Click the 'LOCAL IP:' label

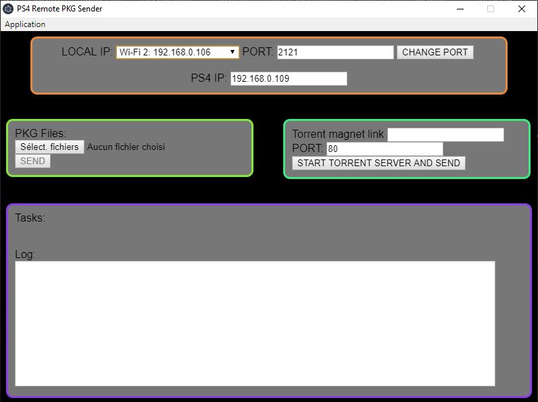click(x=87, y=52)
